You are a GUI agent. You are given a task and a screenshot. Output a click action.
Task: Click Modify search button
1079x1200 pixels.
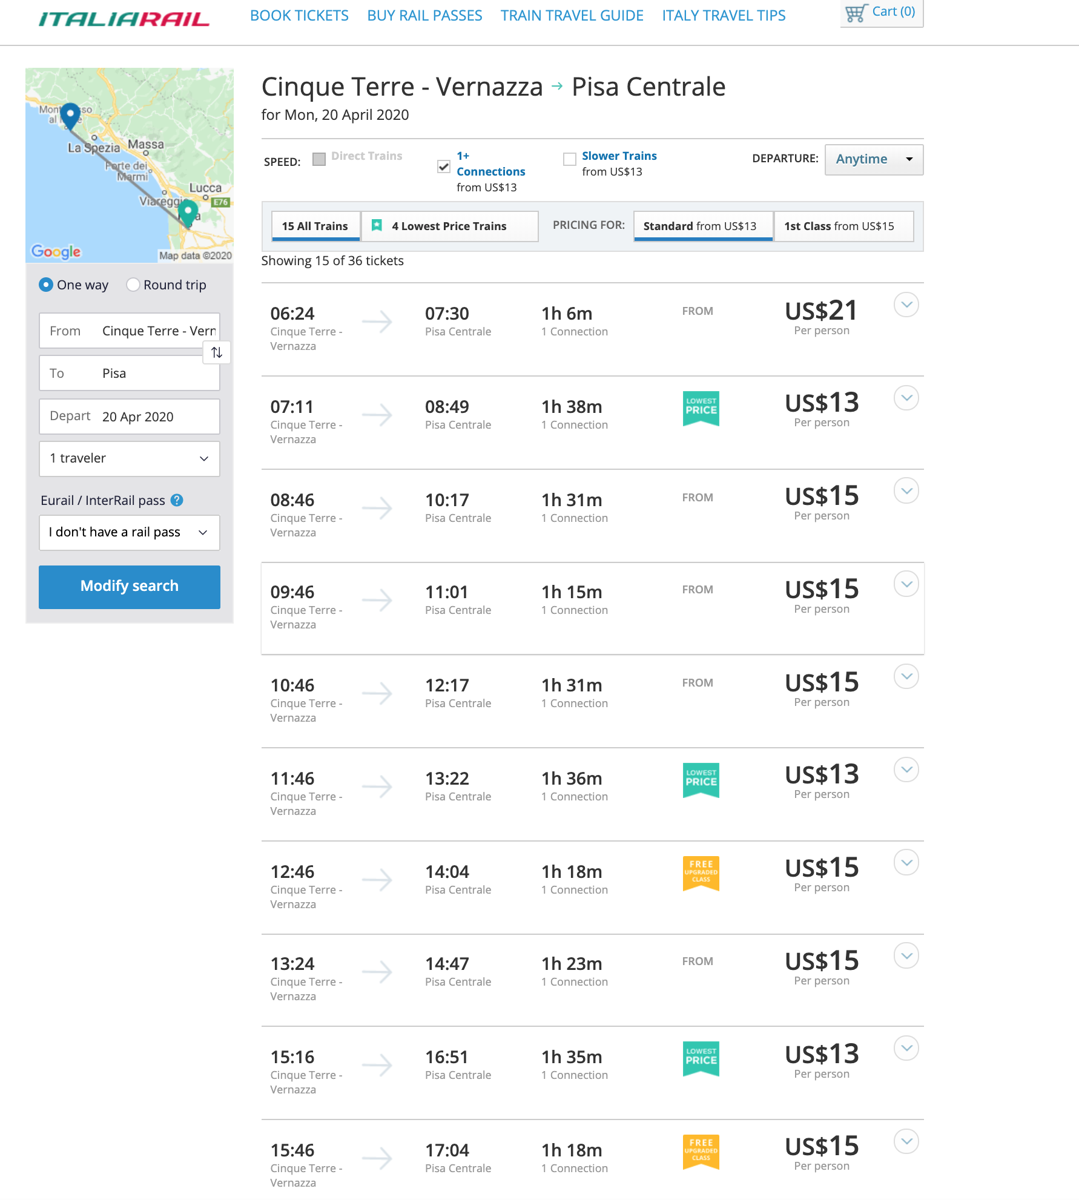tap(130, 587)
